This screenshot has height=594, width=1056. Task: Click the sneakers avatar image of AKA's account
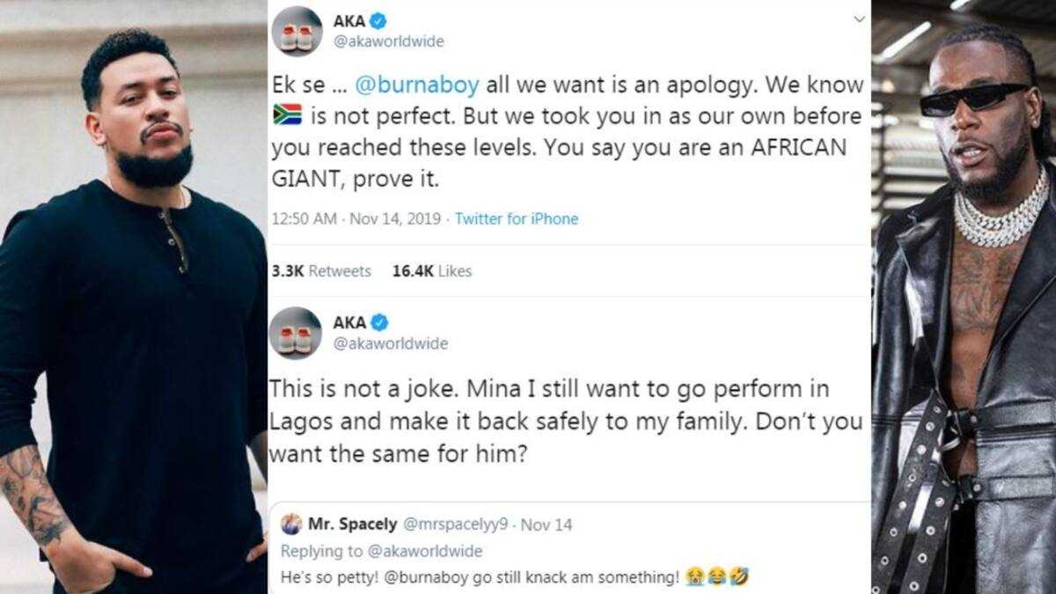point(299,26)
